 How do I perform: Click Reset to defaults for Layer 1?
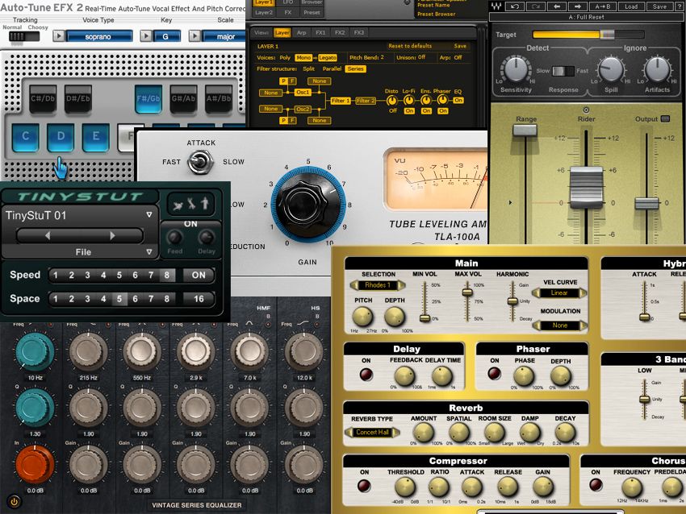pyautogui.click(x=410, y=45)
